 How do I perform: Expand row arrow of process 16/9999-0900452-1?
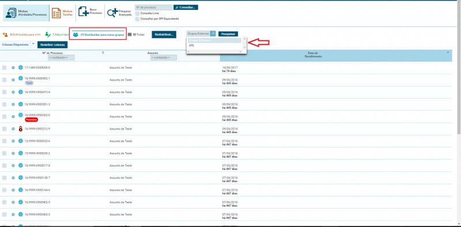(x=13, y=80)
